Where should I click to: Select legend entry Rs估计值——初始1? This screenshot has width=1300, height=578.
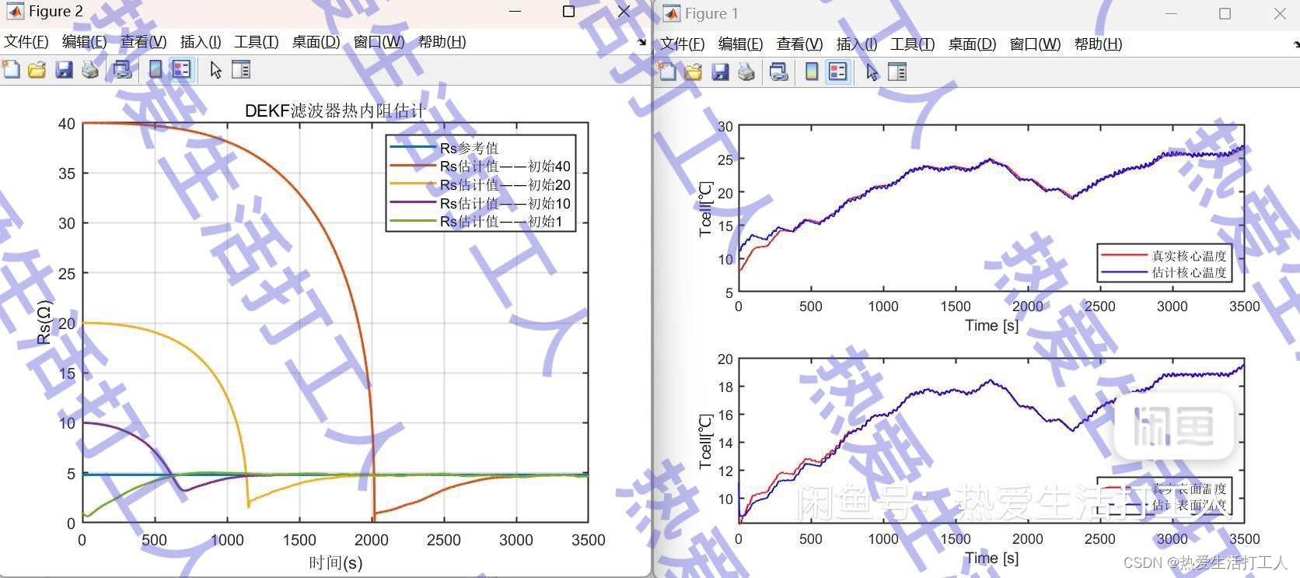pos(501,222)
